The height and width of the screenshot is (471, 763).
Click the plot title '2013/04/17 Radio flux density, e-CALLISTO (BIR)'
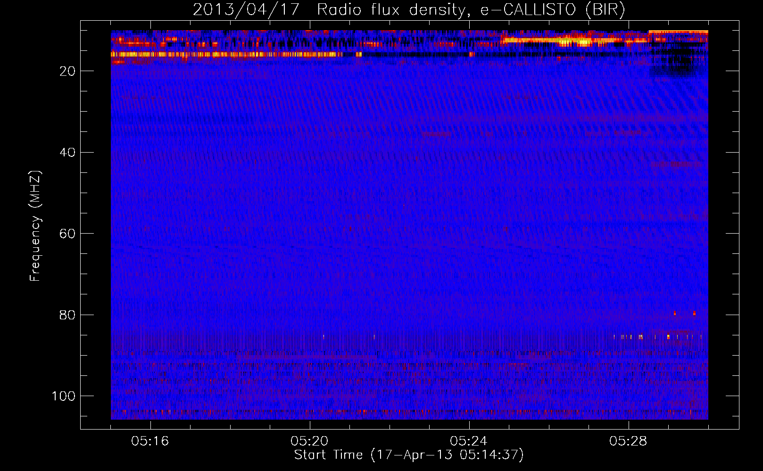[x=409, y=10]
